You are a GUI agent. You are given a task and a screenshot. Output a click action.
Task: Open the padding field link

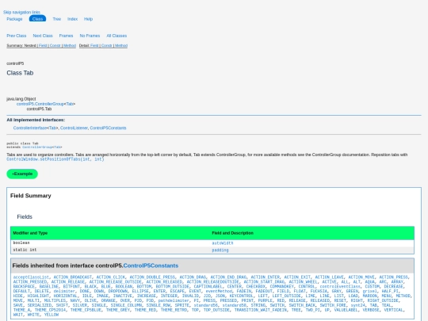(x=220, y=250)
